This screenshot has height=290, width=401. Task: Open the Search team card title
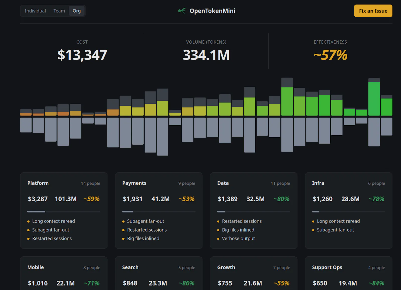tap(130, 267)
